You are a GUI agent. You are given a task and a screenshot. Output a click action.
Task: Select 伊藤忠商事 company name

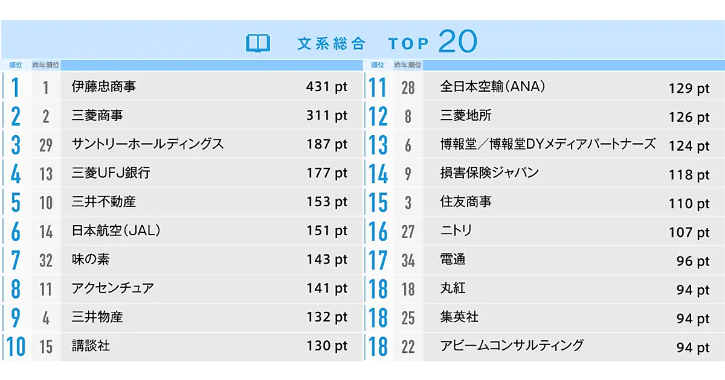coord(103,87)
